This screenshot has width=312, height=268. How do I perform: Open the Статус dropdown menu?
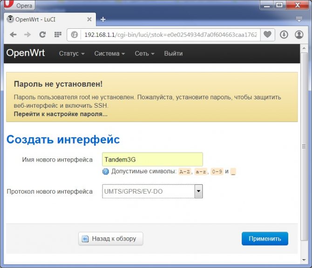(x=72, y=53)
